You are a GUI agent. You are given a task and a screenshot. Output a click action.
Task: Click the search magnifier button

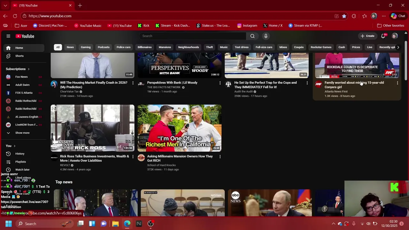pyautogui.click(x=252, y=36)
